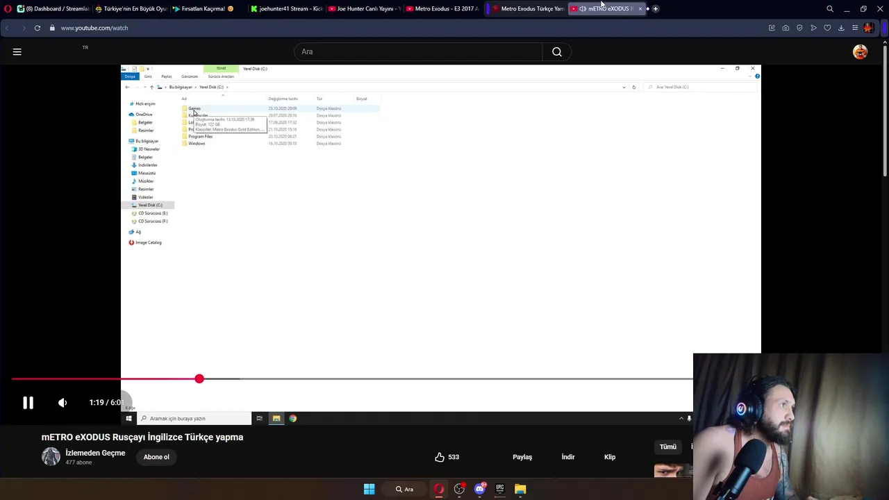The width and height of the screenshot is (889, 500).
Task: Switch to Türkiye'nin En Büyük Oyun tab
Action: [x=131, y=8]
